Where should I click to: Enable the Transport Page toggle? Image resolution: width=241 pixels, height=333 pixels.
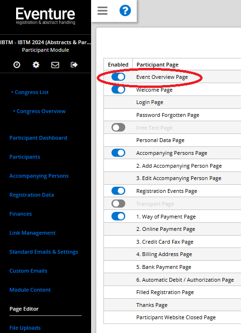click(118, 203)
